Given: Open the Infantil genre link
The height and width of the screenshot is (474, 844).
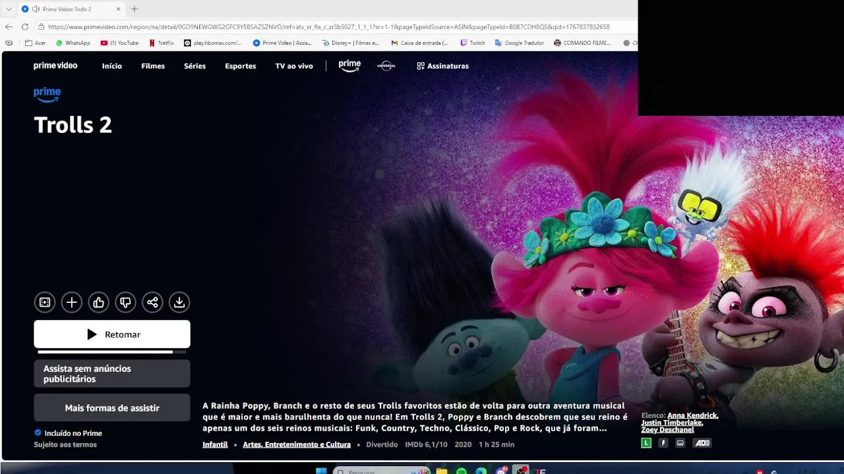Looking at the screenshot, I should tap(215, 444).
